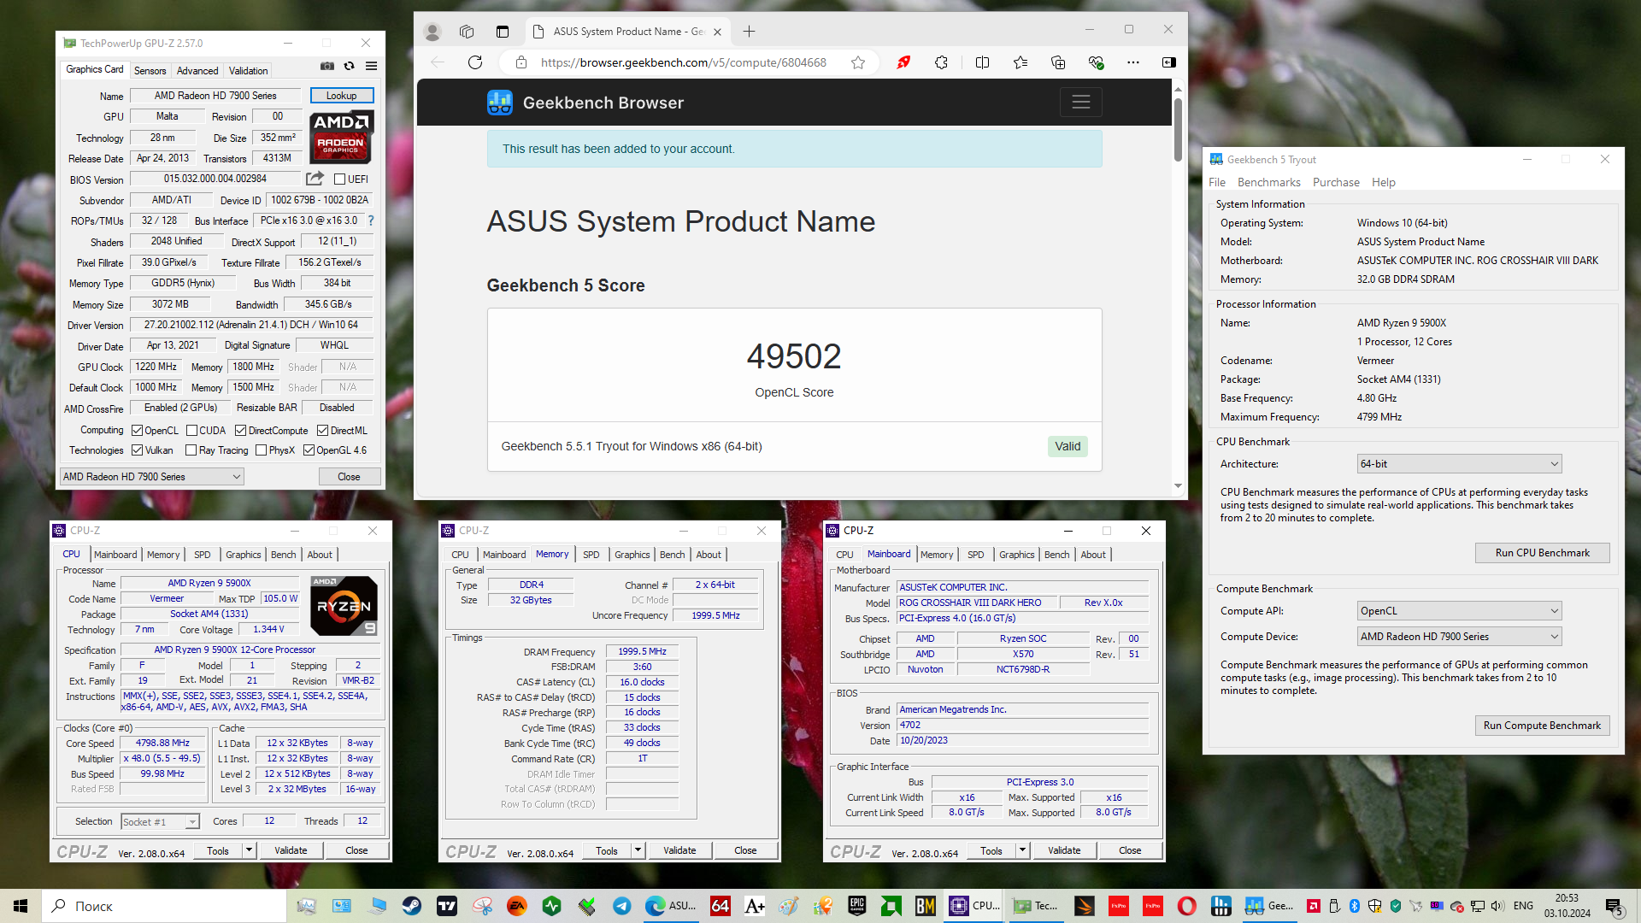Open Telegram from the taskbar
The width and height of the screenshot is (1641, 923).
pos(622,906)
